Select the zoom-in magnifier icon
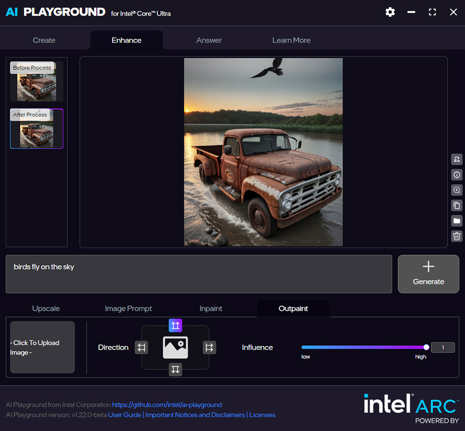The width and height of the screenshot is (465, 431). pos(456,190)
